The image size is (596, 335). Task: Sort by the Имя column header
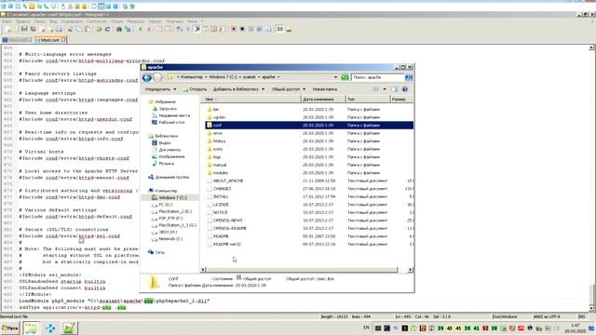pyautogui.click(x=251, y=100)
